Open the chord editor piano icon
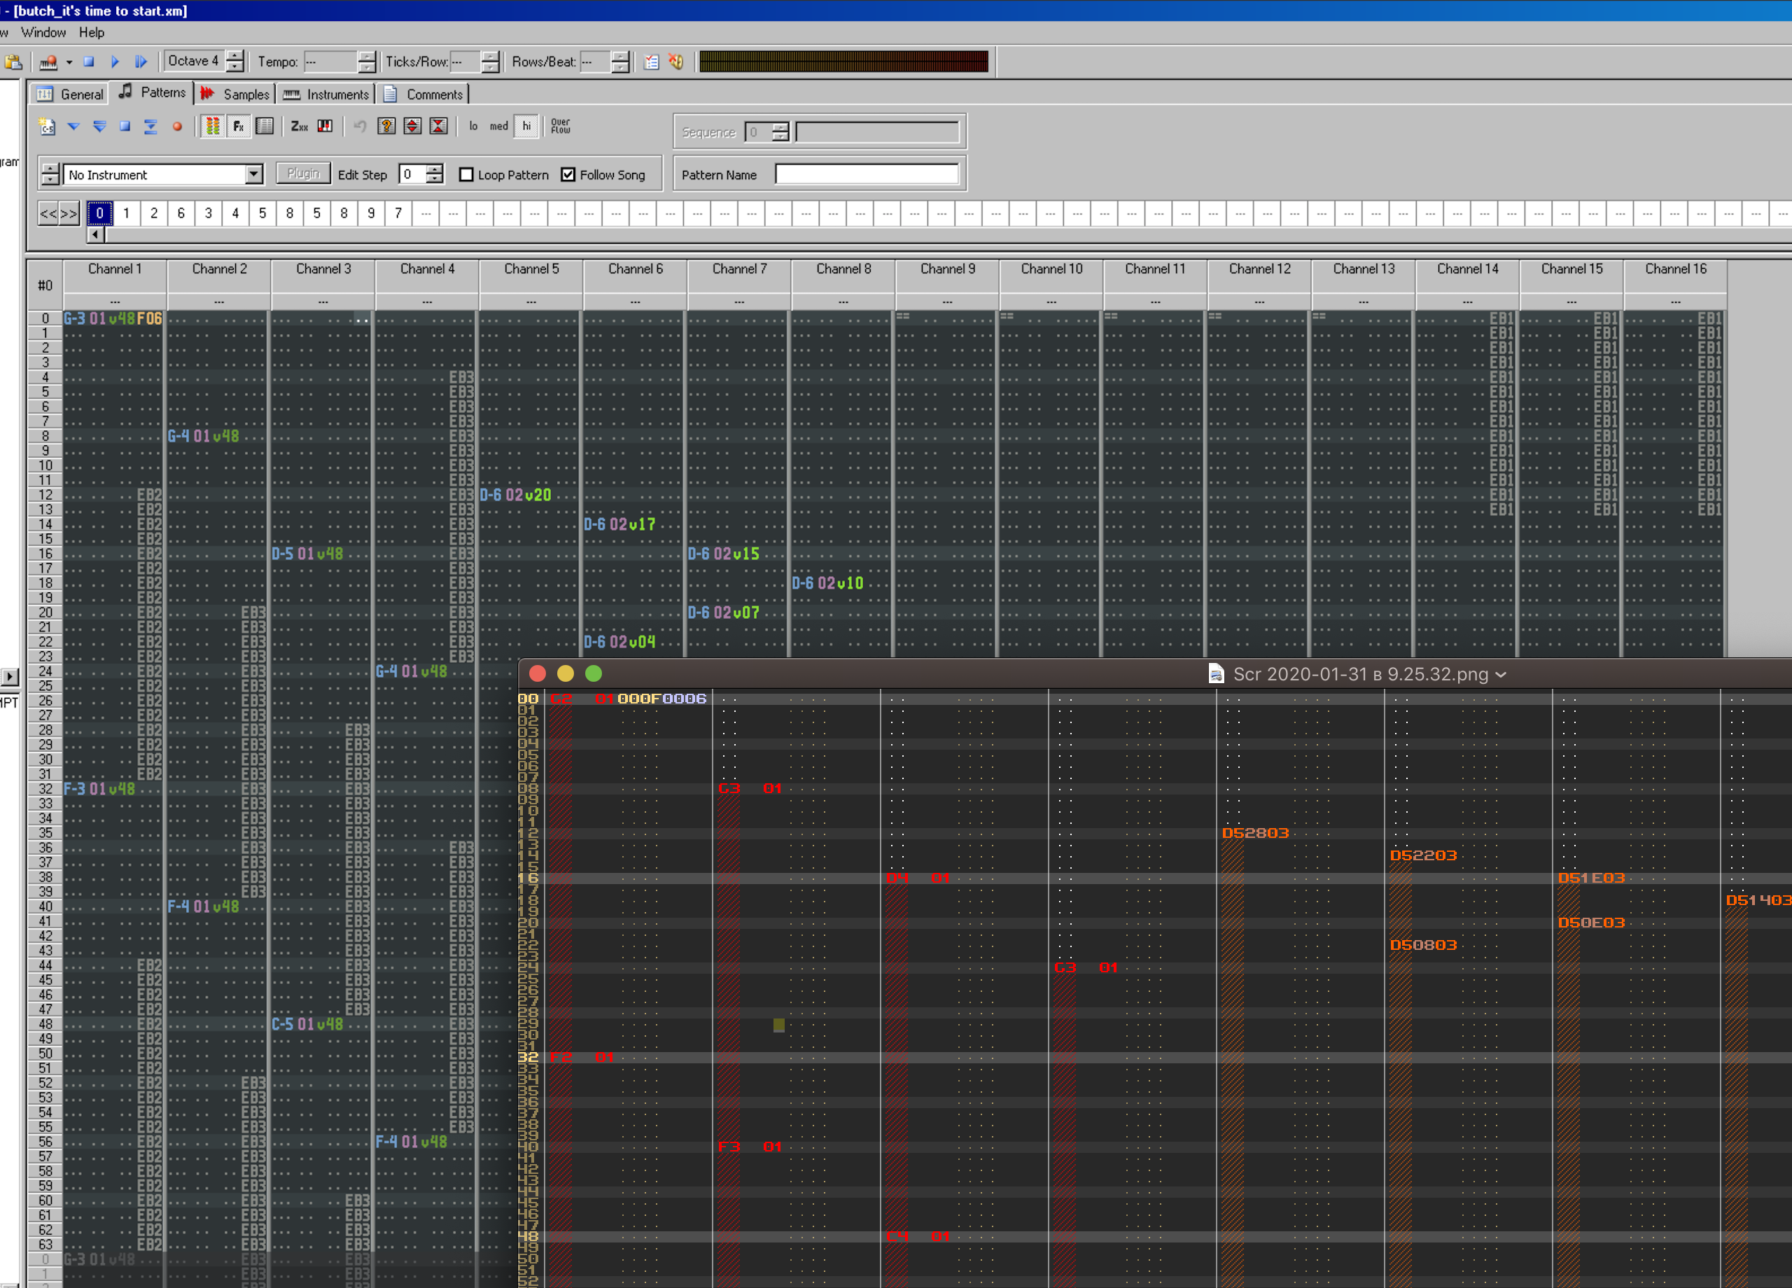The height and width of the screenshot is (1288, 1792). pos(325,127)
